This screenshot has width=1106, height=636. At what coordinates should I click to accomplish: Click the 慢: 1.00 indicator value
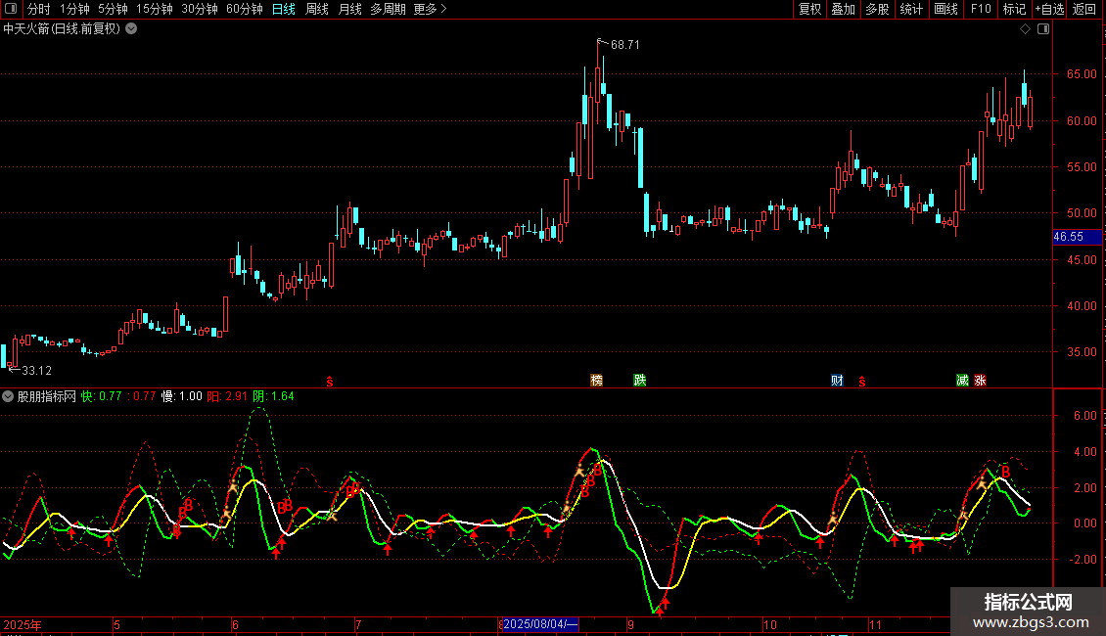pyautogui.click(x=182, y=396)
